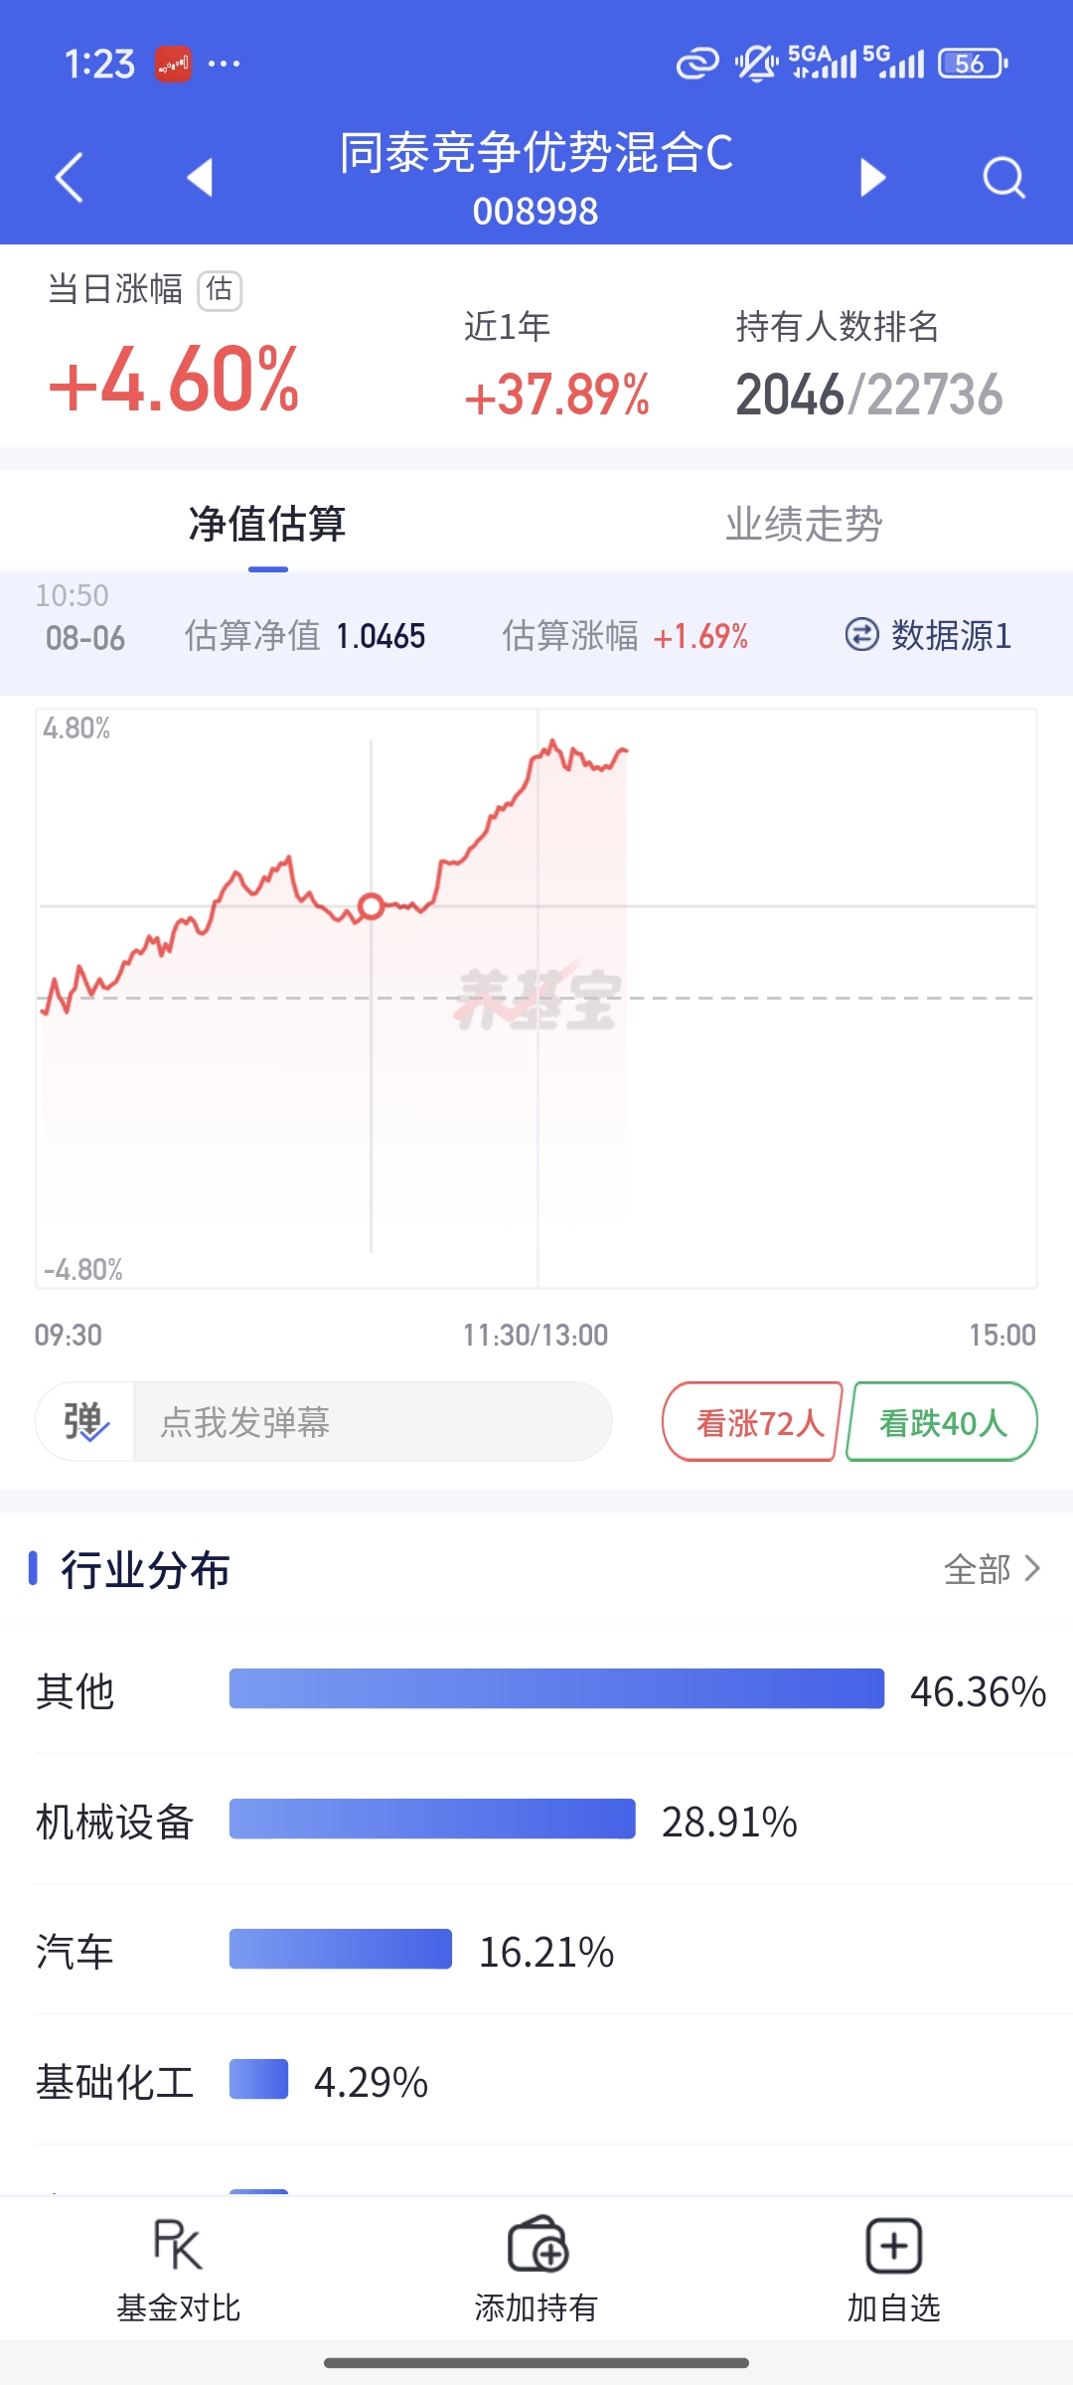Select the 净值估算 tab
1073x2385 pixels.
coord(267,524)
